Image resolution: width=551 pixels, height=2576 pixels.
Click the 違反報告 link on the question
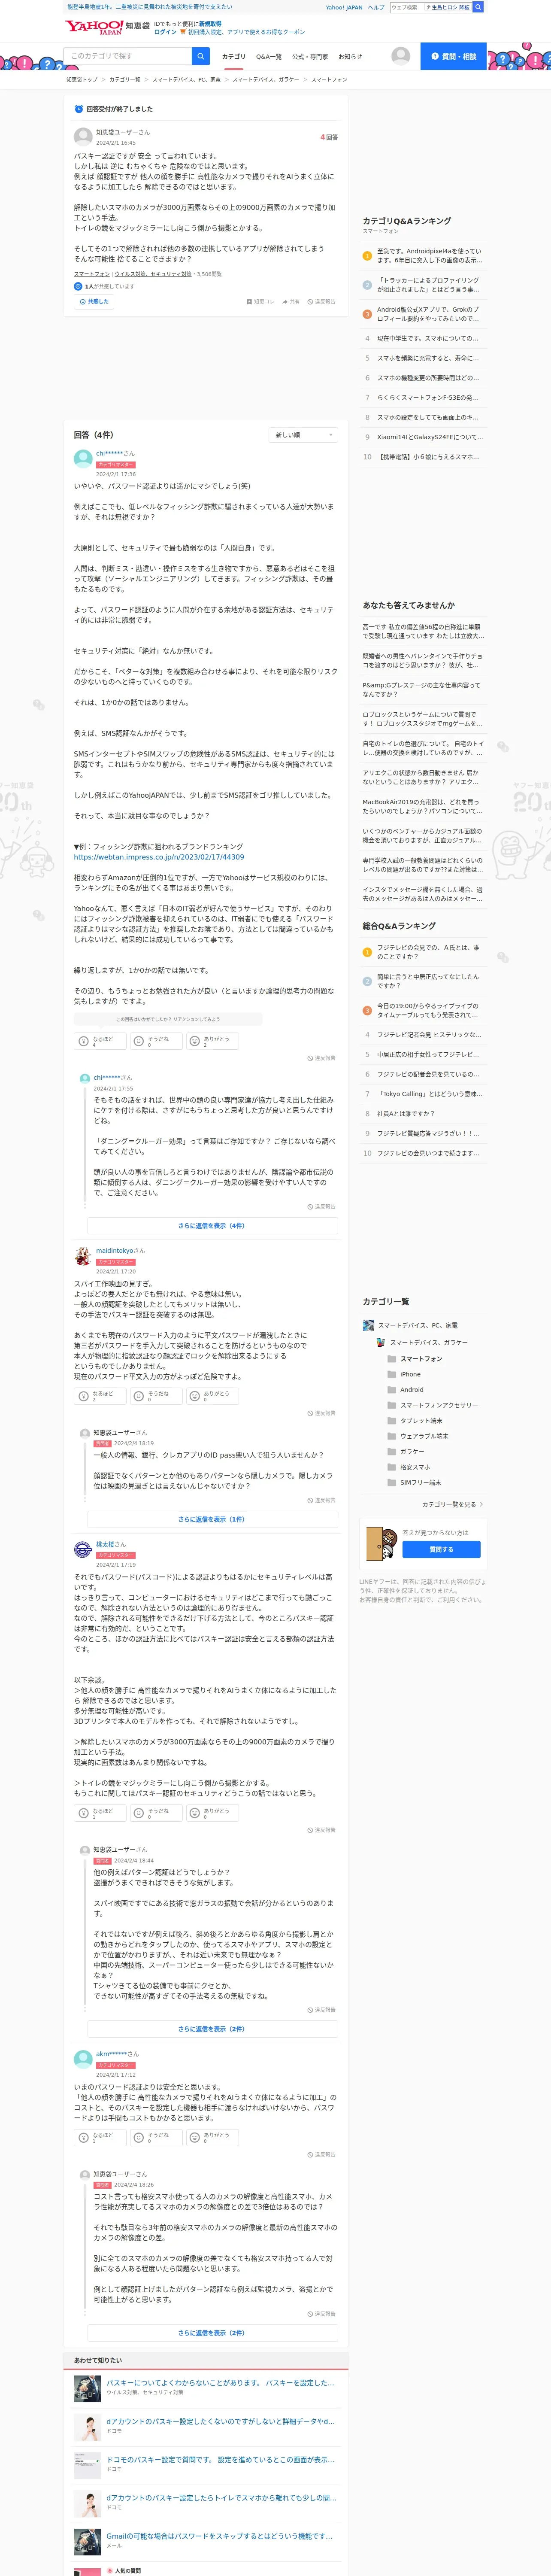click(x=321, y=301)
